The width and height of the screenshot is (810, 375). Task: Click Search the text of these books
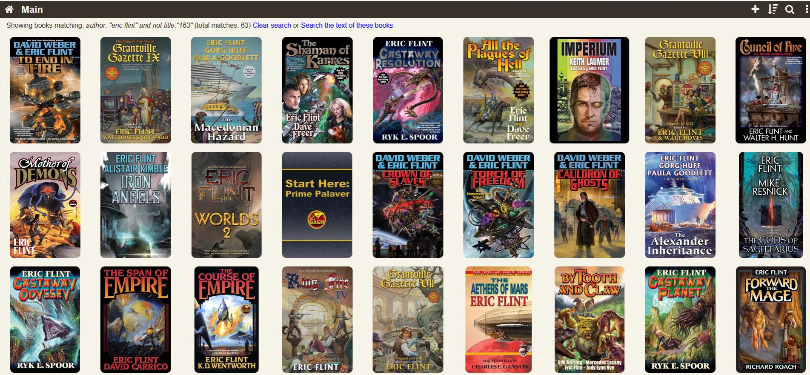347,25
